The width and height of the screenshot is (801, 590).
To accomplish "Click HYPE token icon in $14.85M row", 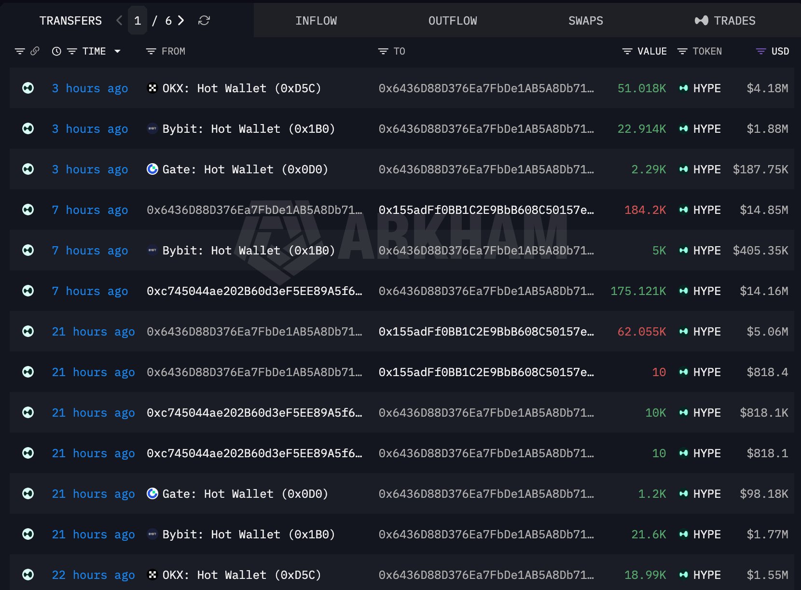I will coord(683,210).
